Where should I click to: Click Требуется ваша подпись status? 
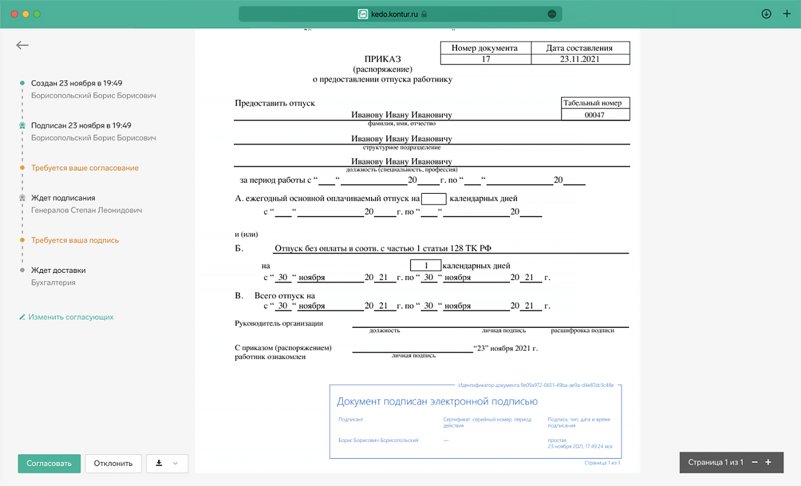click(75, 240)
